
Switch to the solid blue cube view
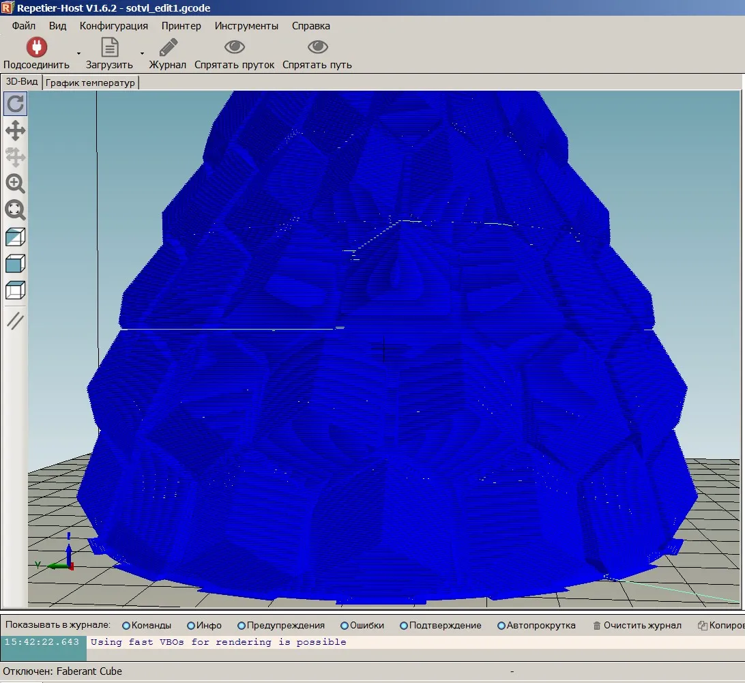[x=15, y=263]
